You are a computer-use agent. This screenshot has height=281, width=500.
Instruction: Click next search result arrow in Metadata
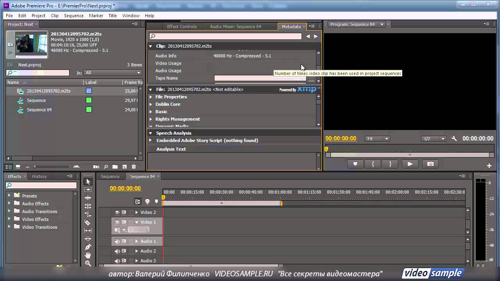click(x=316, y=36)
